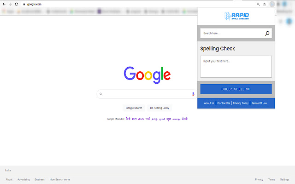Screen dimensions: 295x184
Task: Click the browser back arrow
Action: coord(4,4)
